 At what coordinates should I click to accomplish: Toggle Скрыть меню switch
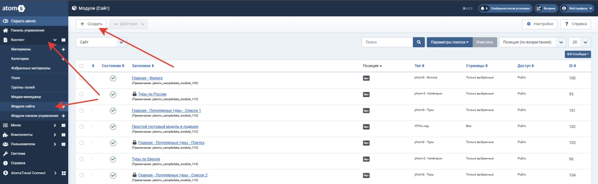[5, 21]
